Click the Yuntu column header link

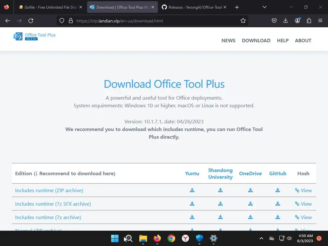click(x=192, y=173)
